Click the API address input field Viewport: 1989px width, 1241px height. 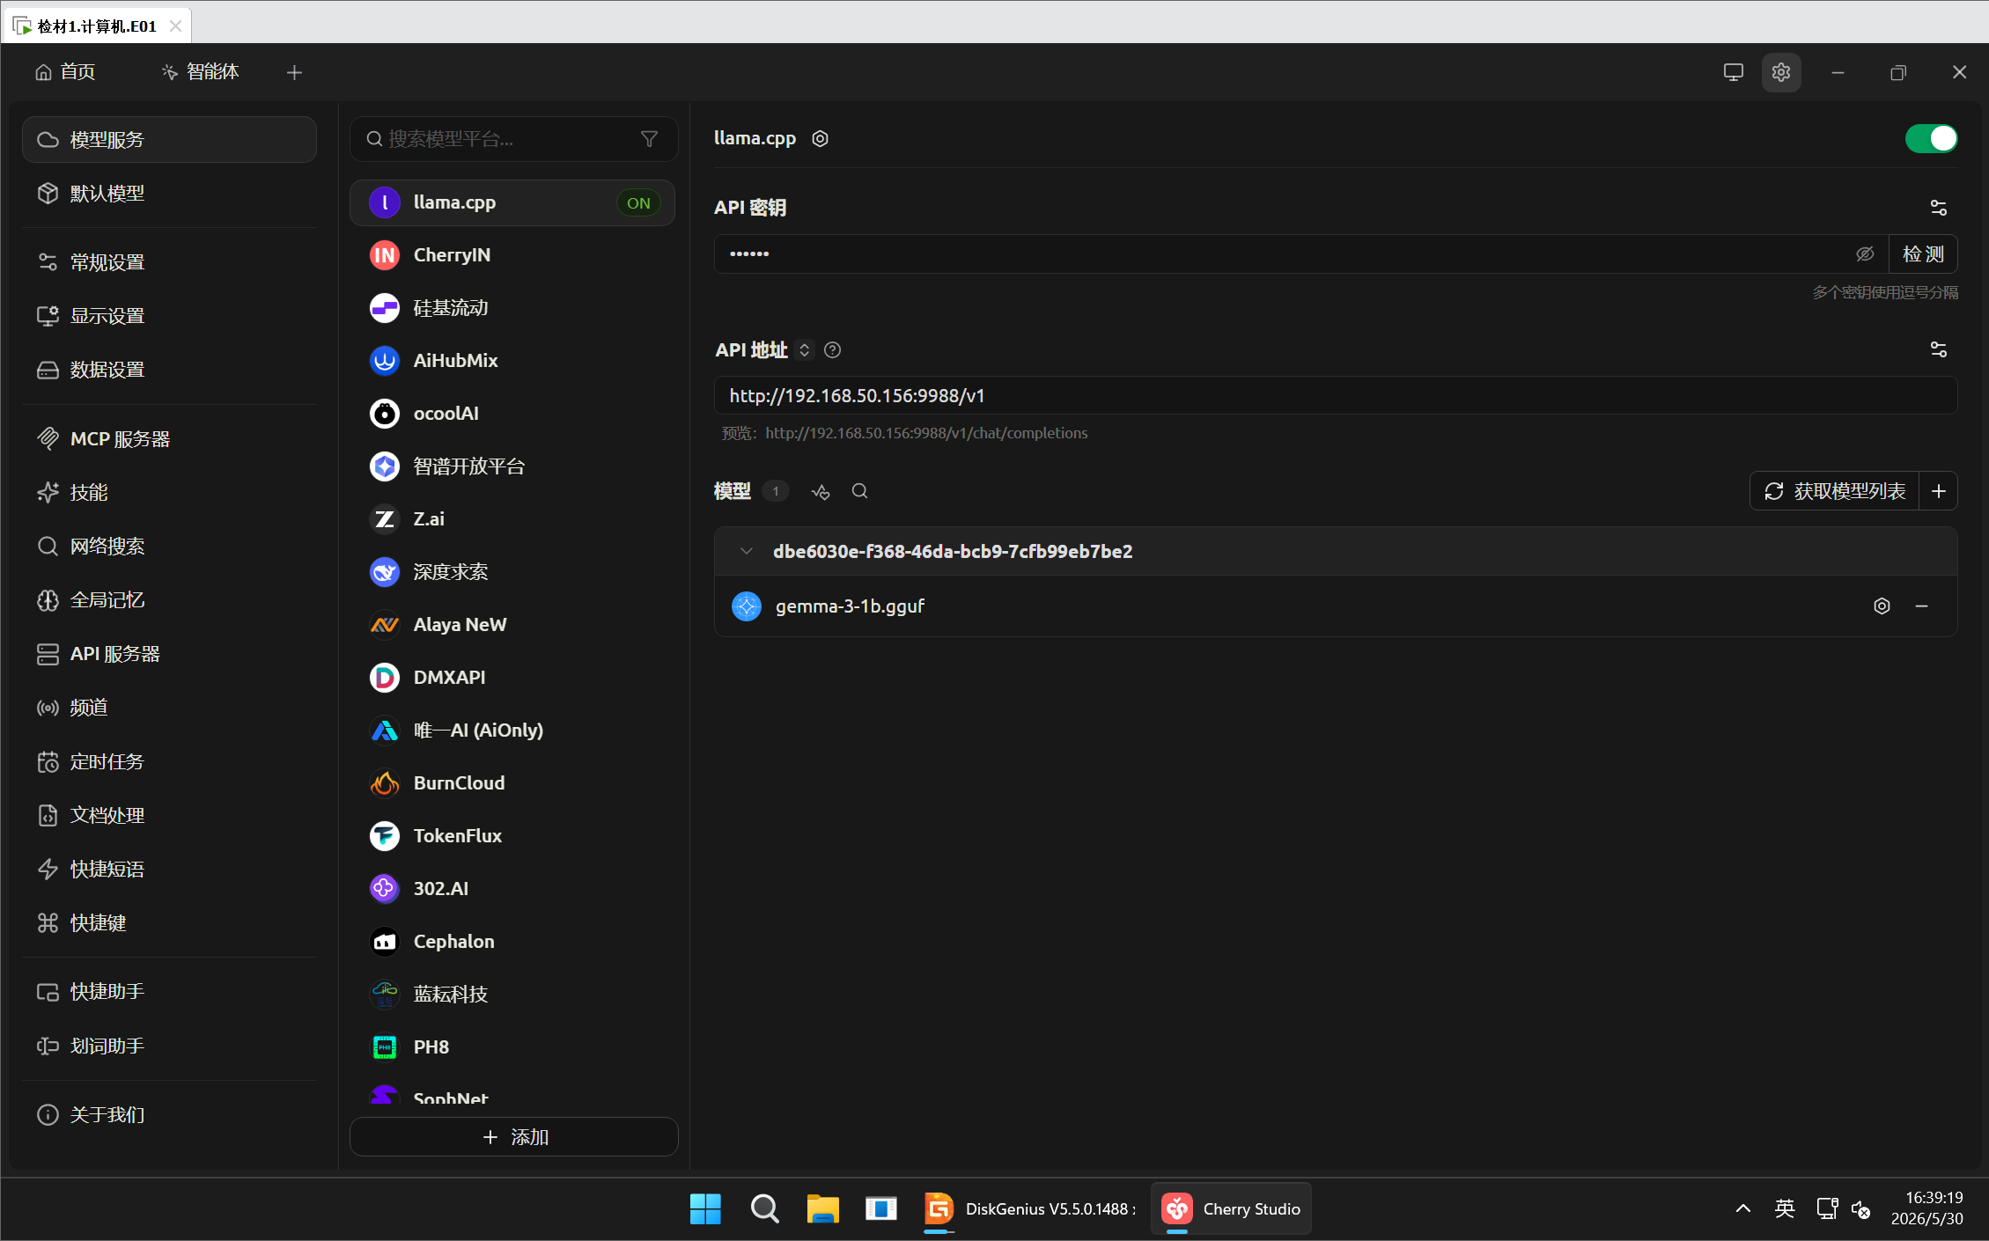point(1335,396)
